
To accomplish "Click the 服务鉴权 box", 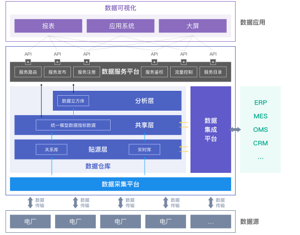I will point(154,72).
